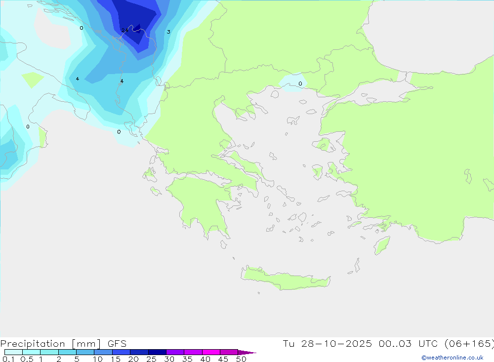Select legend label '35'

pyautogui.click(x=187, y=359)
